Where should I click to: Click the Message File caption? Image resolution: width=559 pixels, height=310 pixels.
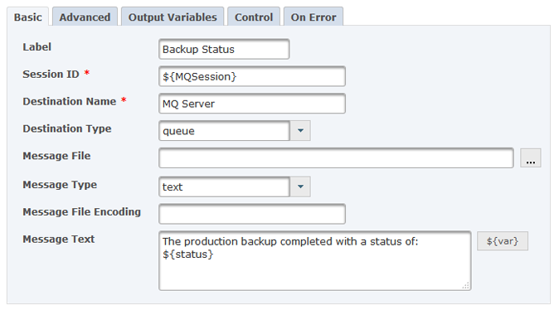coord(56,156)
